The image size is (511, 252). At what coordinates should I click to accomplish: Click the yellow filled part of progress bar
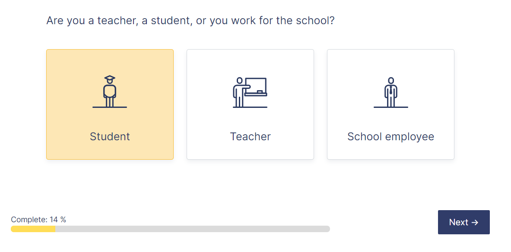pos(33,229)
